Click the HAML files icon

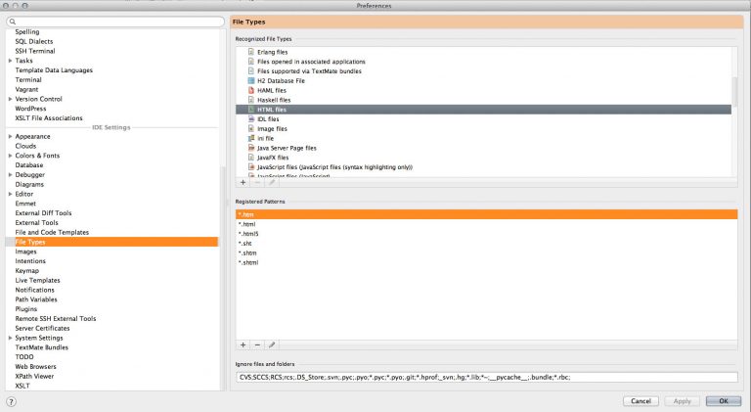coord(251,90)
